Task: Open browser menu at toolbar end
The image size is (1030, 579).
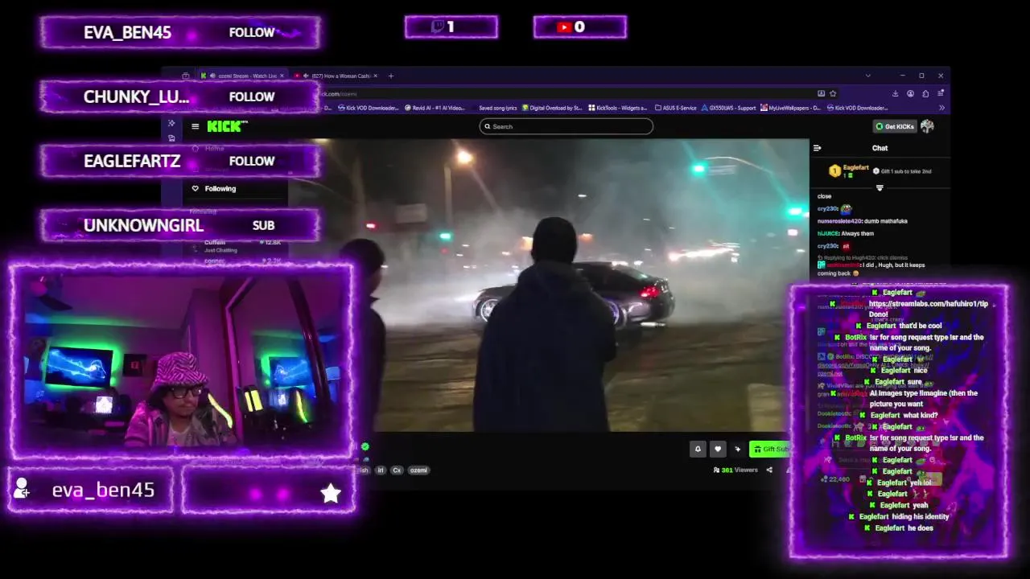Action: coord(940,93)
